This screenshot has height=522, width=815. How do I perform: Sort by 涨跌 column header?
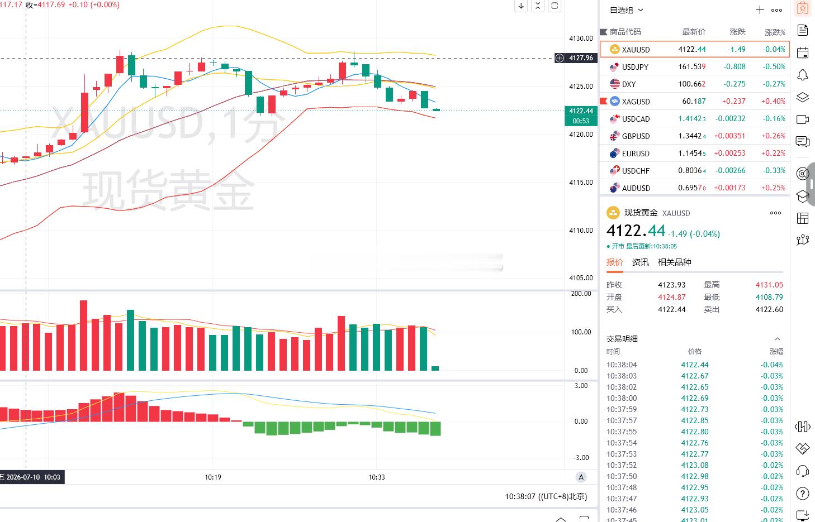(x=737, y=32)
